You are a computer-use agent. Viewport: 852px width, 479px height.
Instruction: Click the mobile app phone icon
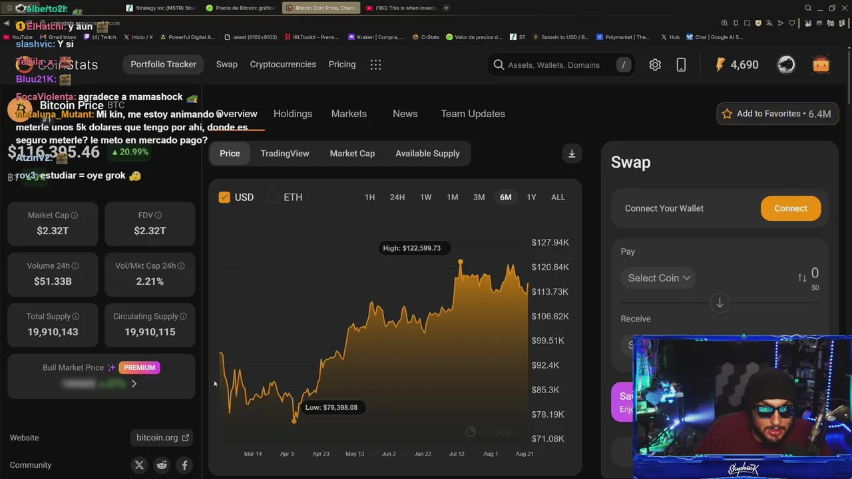pyautogui.click(x=681, y=65)
